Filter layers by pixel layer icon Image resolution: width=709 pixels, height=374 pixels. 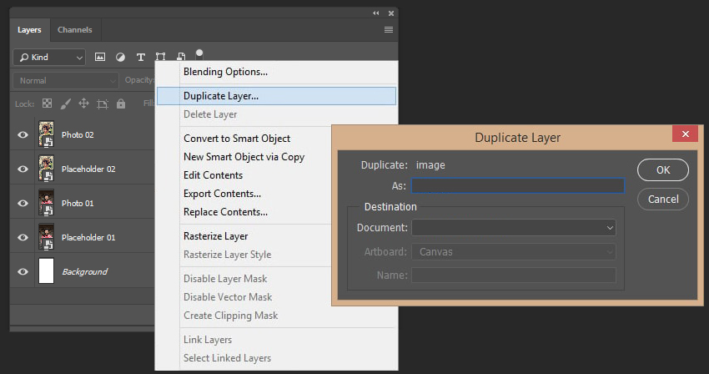pos(100,57)
